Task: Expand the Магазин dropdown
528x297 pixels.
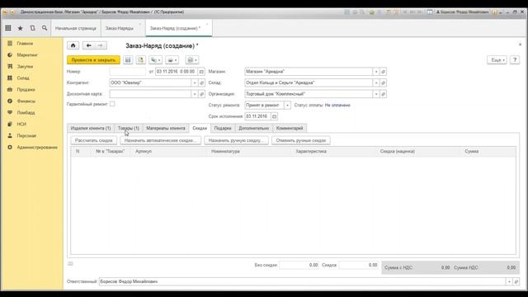Action: [376, 72]
